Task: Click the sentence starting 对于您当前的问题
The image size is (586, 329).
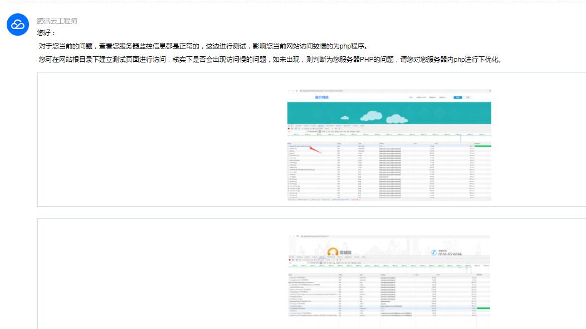Action: [x=204, y=46]
